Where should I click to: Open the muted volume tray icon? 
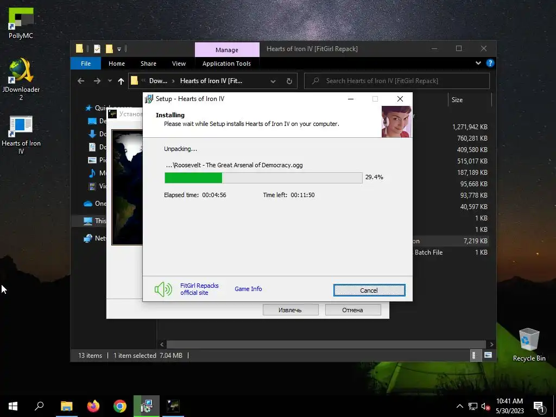click(486, 406)
